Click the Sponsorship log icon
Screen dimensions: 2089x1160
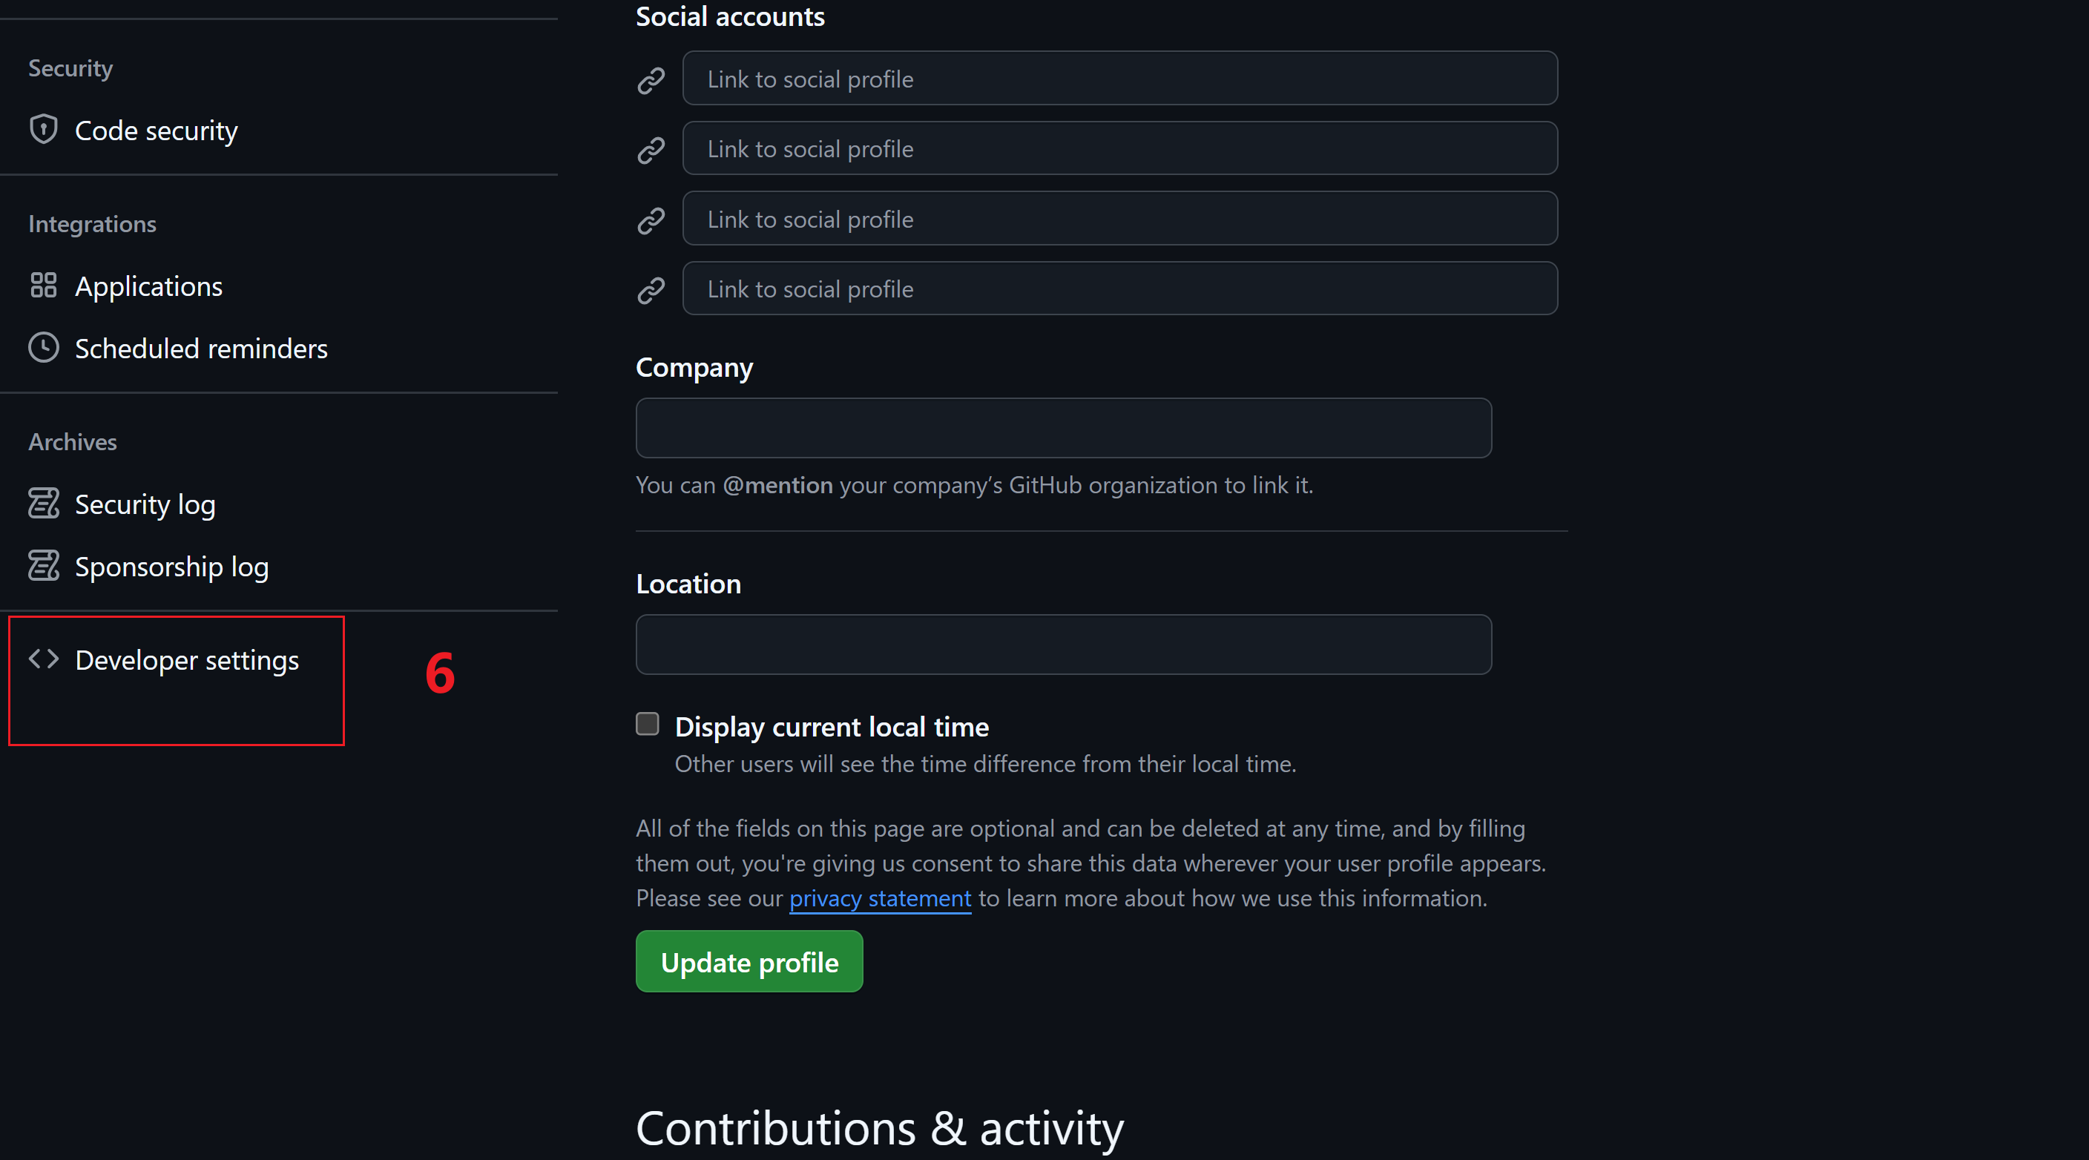(43, 566)
